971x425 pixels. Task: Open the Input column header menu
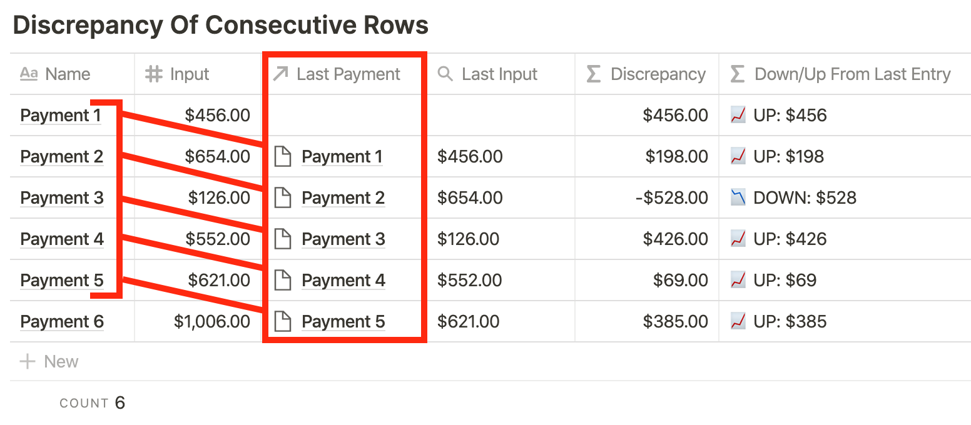click(198, 74)
